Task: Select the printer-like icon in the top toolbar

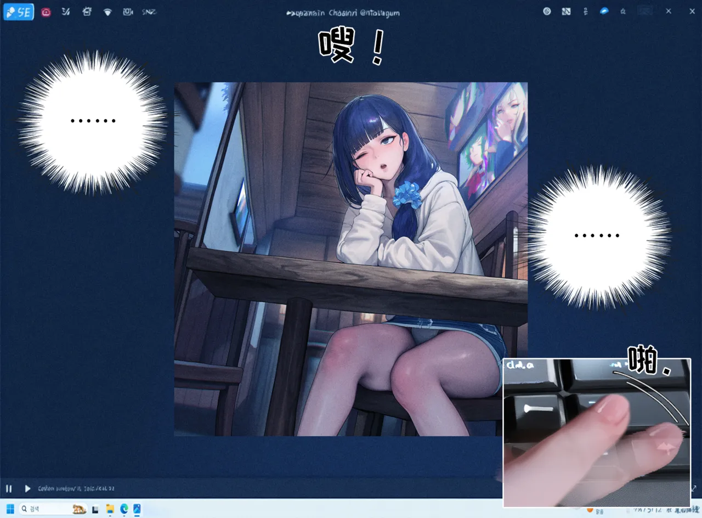Action: click(87, 12)
